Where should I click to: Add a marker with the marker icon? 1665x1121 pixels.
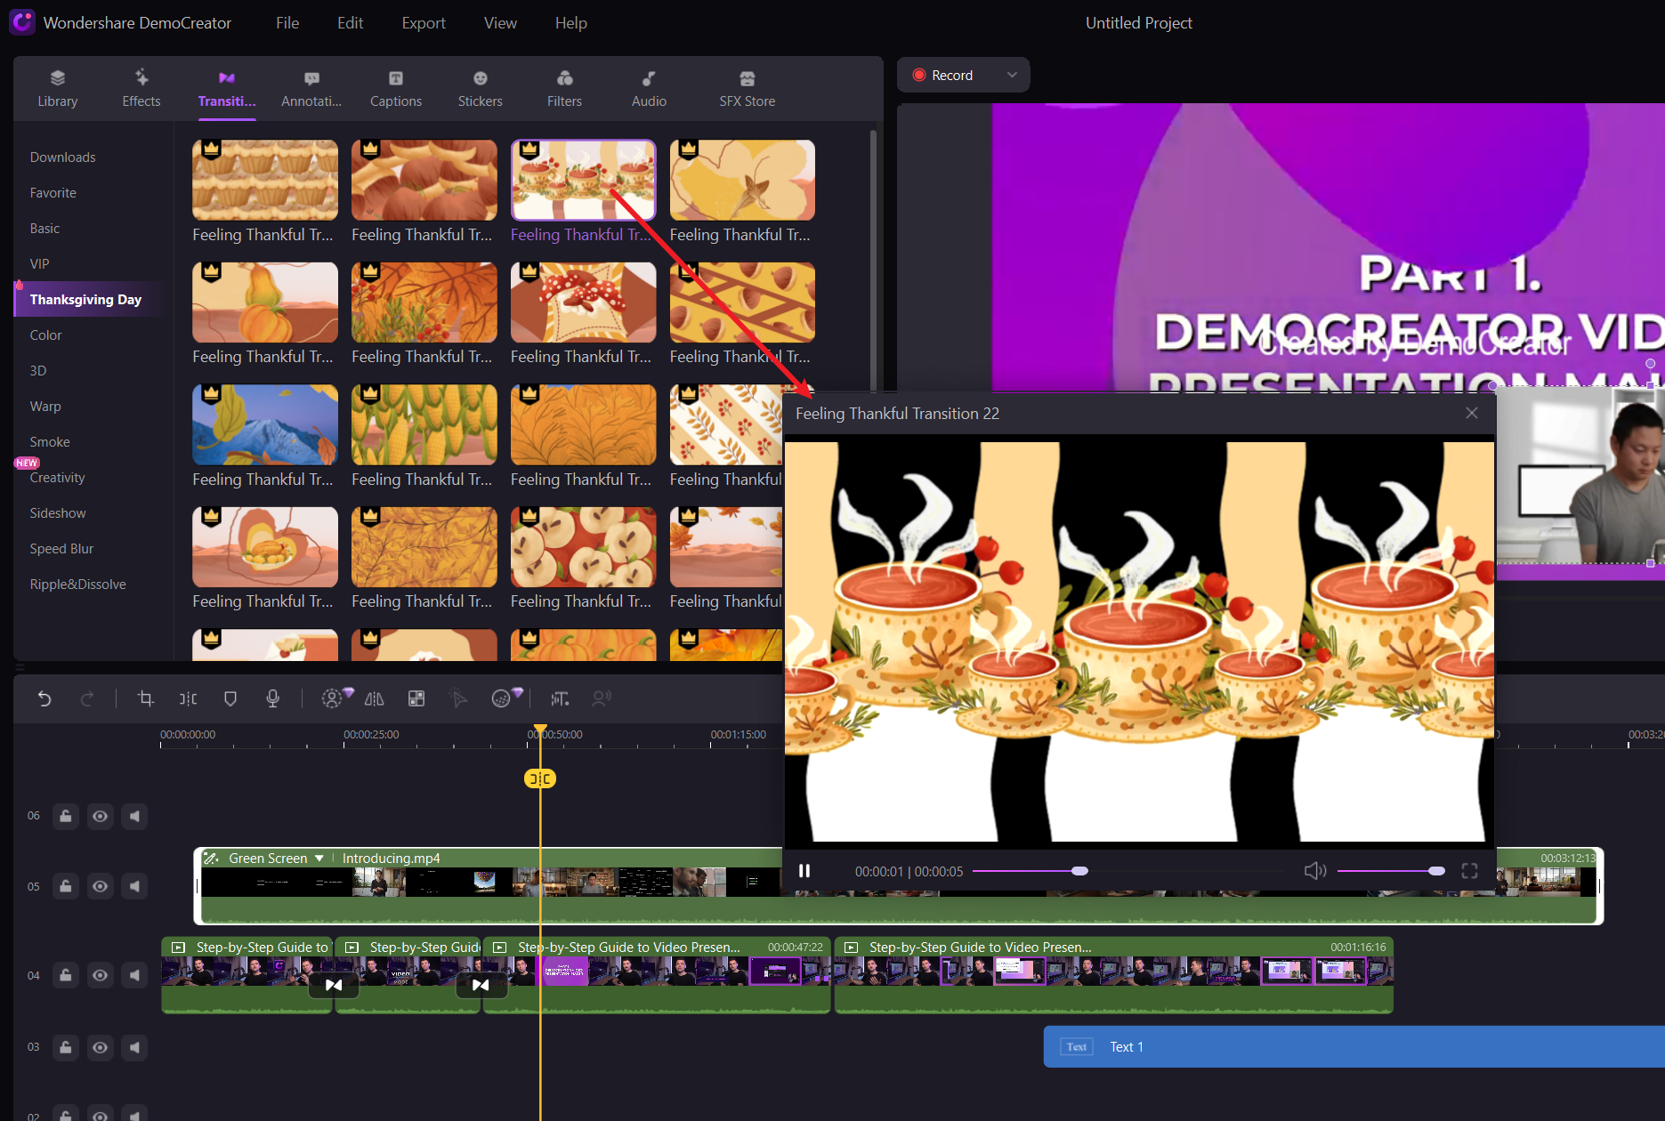pos(230,698)
